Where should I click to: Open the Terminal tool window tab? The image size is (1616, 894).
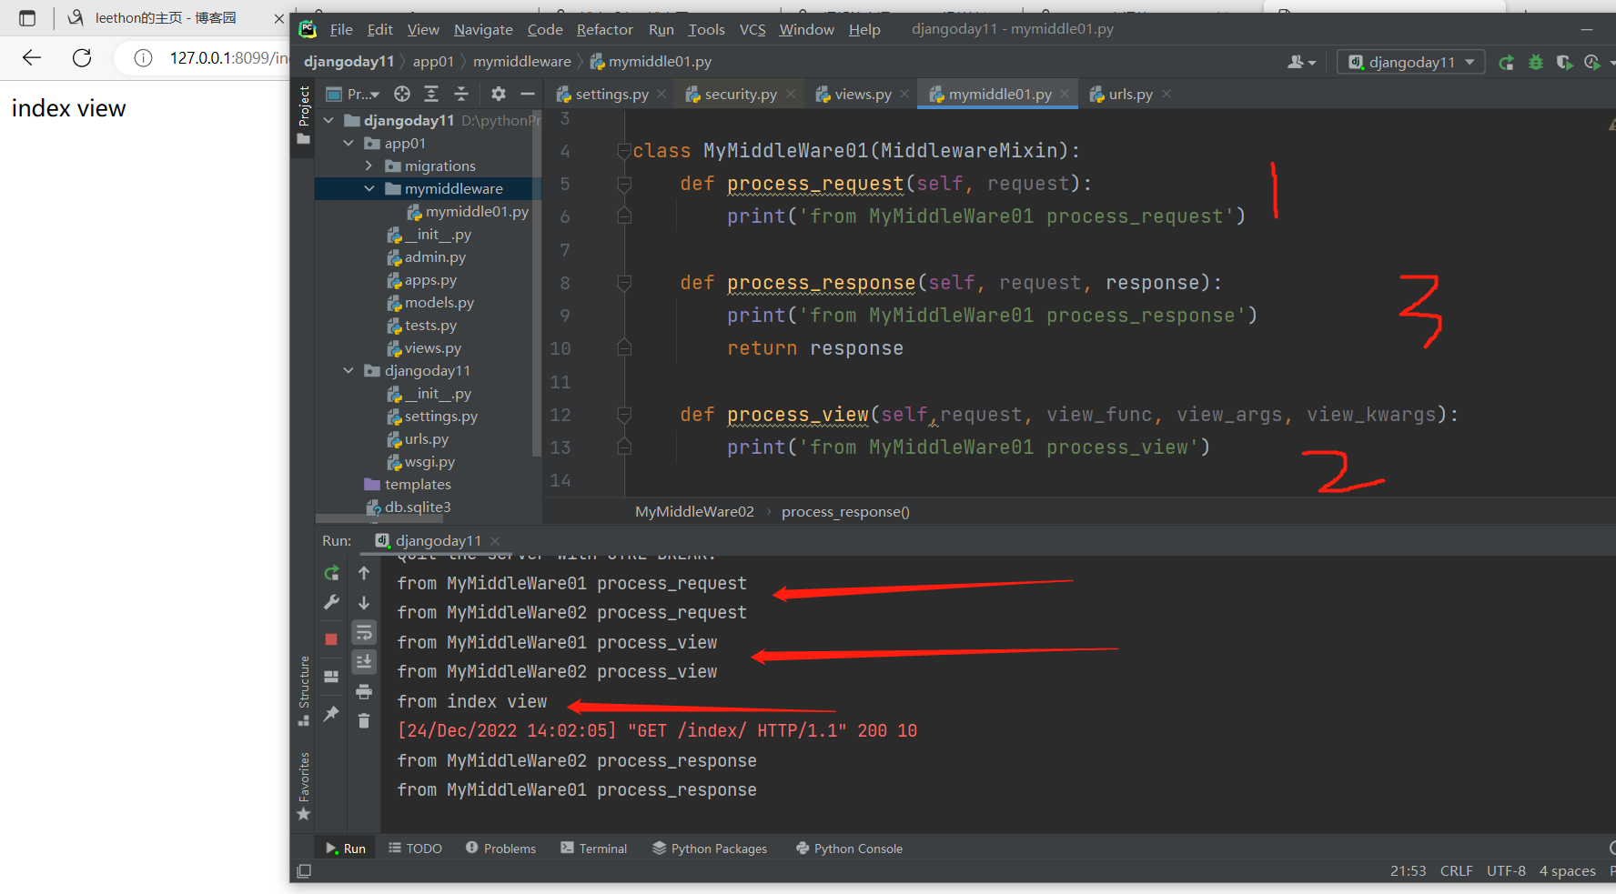tap(593, 849)
